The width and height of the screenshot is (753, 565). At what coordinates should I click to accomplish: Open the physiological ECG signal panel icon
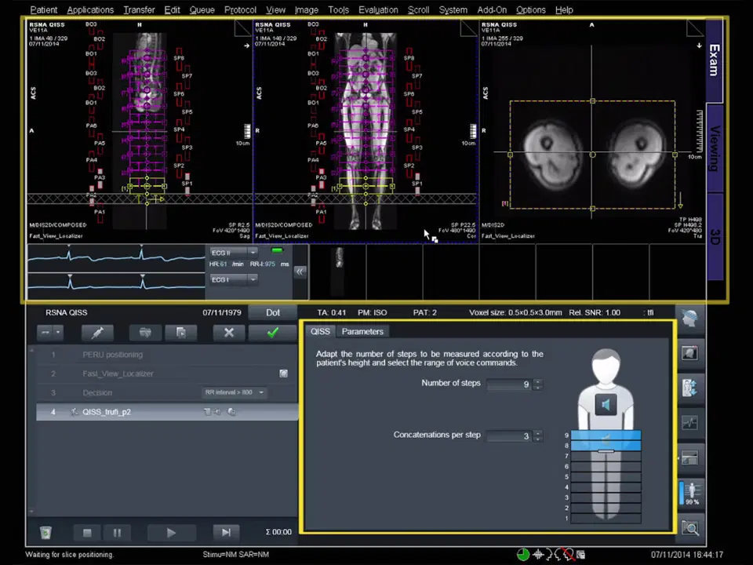690,423
